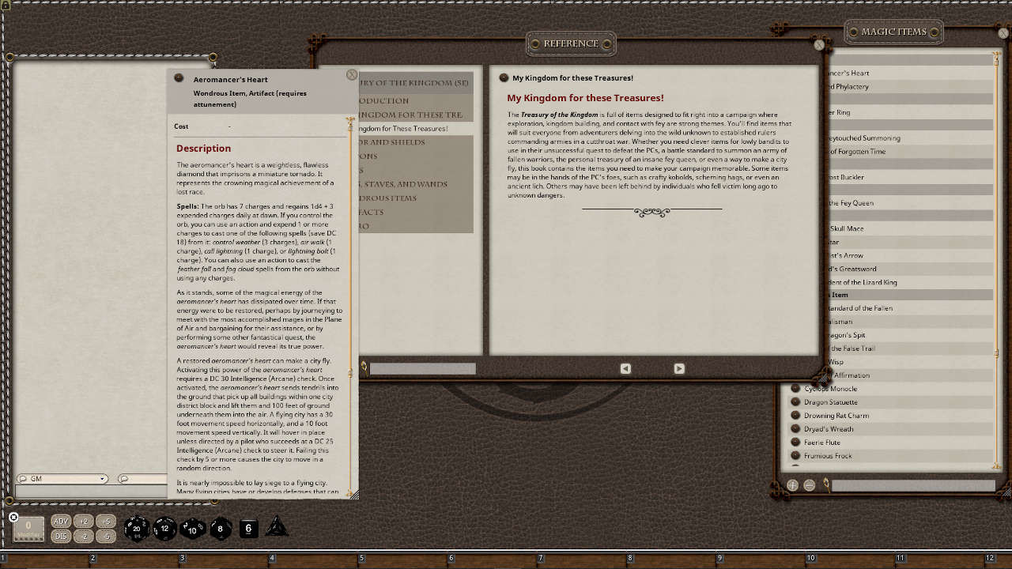This screenshot has height=569, width=1012.
Task: Click the plus icon below the Magic Items list
Action: tap(792, 485)
